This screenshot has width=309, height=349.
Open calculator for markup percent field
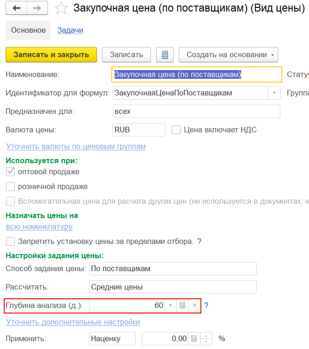(x=194, y=338)
